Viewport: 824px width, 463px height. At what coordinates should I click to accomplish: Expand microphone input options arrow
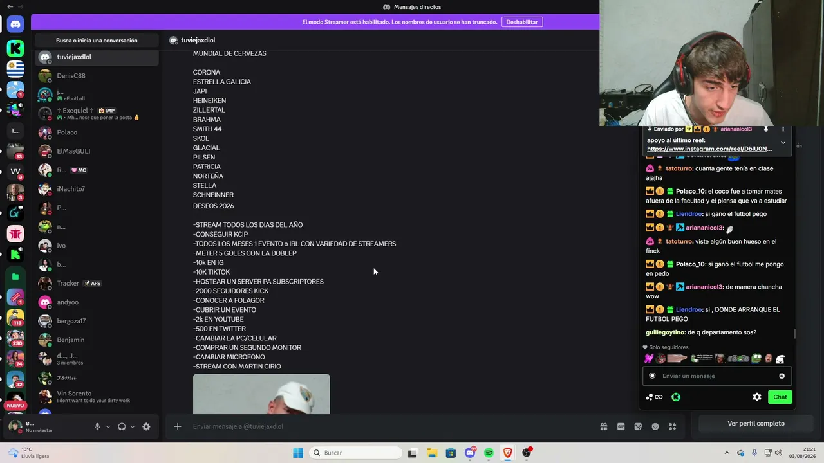point(108,426)
